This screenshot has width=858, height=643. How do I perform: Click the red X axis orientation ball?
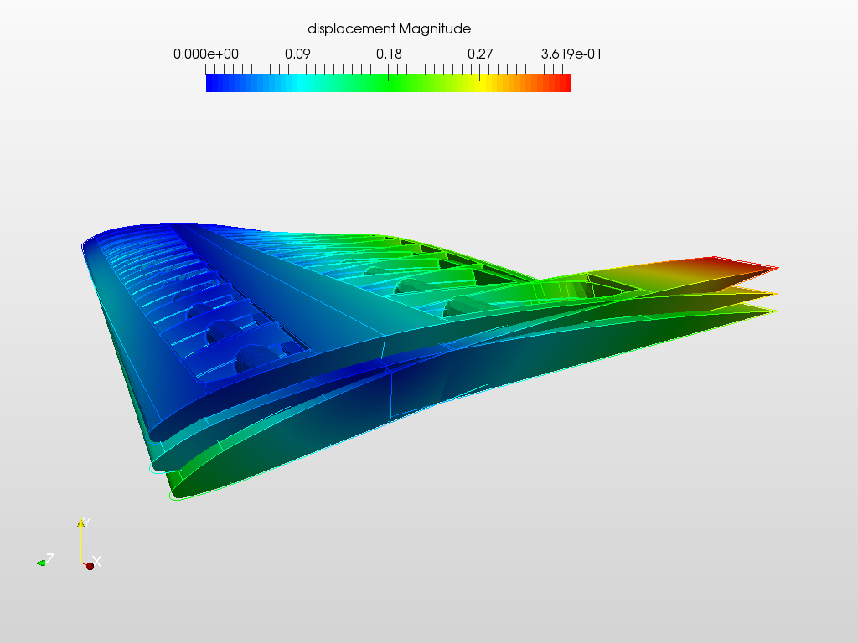pyautogui.click(x=90, y=566)
